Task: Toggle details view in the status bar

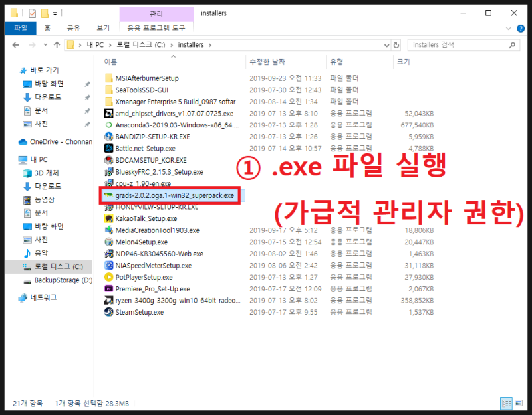Action: pyautogui.click(x=506, y=403)
